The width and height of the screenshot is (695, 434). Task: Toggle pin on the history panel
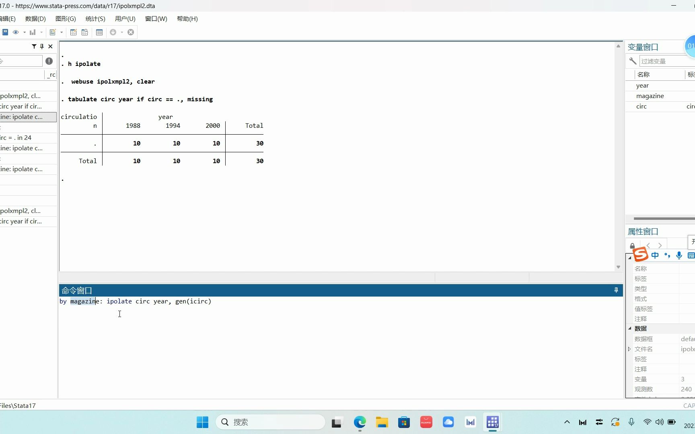pos(42,47)
